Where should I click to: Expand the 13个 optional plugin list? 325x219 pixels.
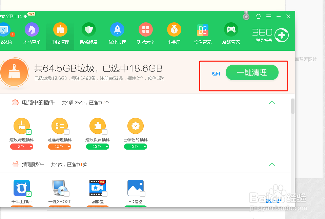60,147
